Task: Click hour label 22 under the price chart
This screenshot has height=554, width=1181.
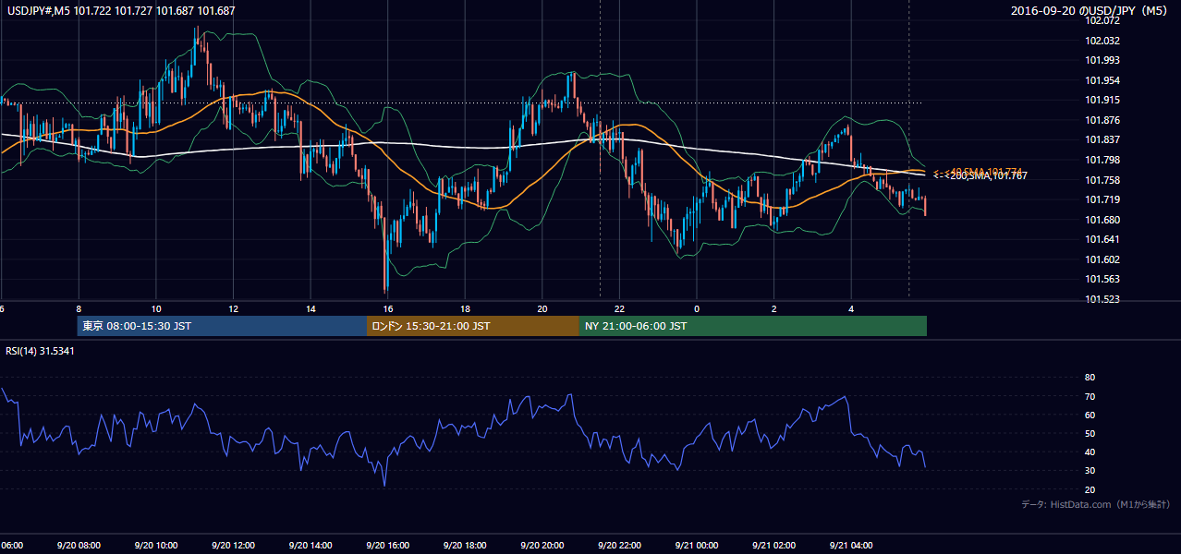Action: pyautogui.click(x=619, y=309)
